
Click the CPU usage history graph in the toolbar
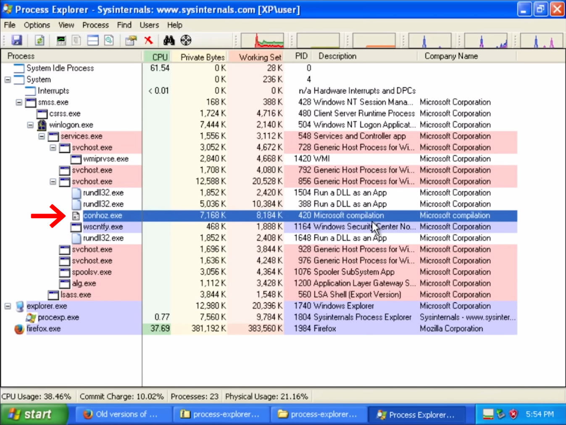(x=263, y=41)
